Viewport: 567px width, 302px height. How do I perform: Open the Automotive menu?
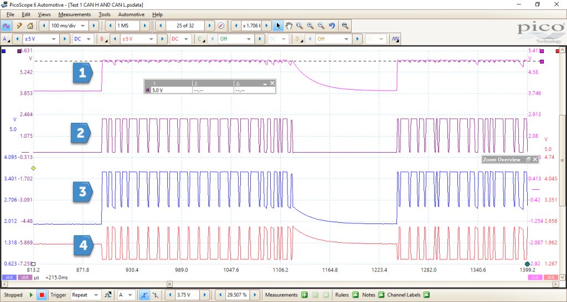coord(131,14)
